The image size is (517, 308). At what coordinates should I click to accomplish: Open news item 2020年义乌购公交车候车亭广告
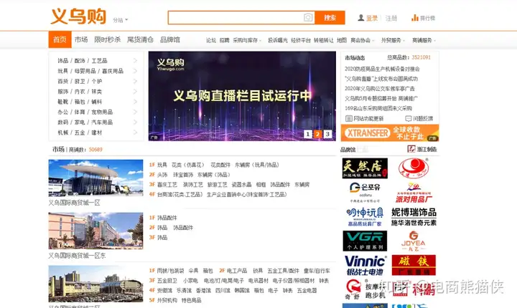pyautogui.click(x=380, y=89)
